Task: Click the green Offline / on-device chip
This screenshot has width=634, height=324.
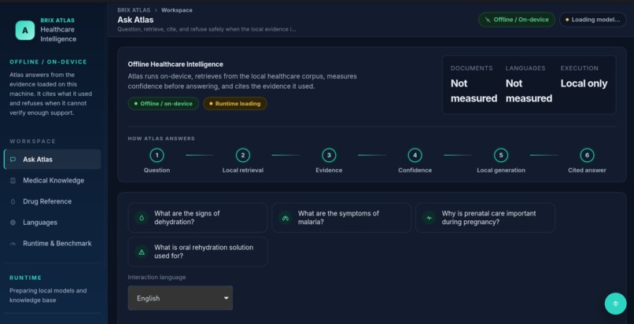Action: (164, 104)
